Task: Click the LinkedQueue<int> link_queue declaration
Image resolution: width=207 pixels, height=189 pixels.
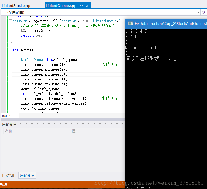Action: click(50, 60)
